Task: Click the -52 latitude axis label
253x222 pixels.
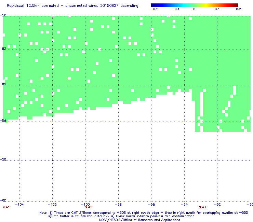Action: 3,49
